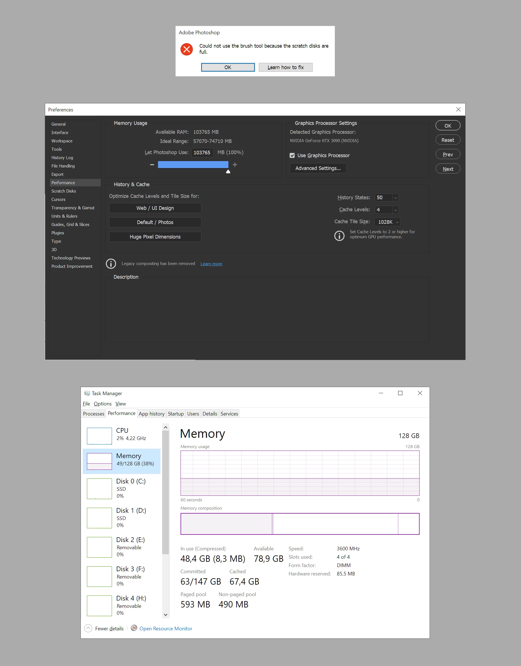Click the memory slider triangle handle
The width and height of the screenshot is (521, 666).
click(x=228, y=171)
